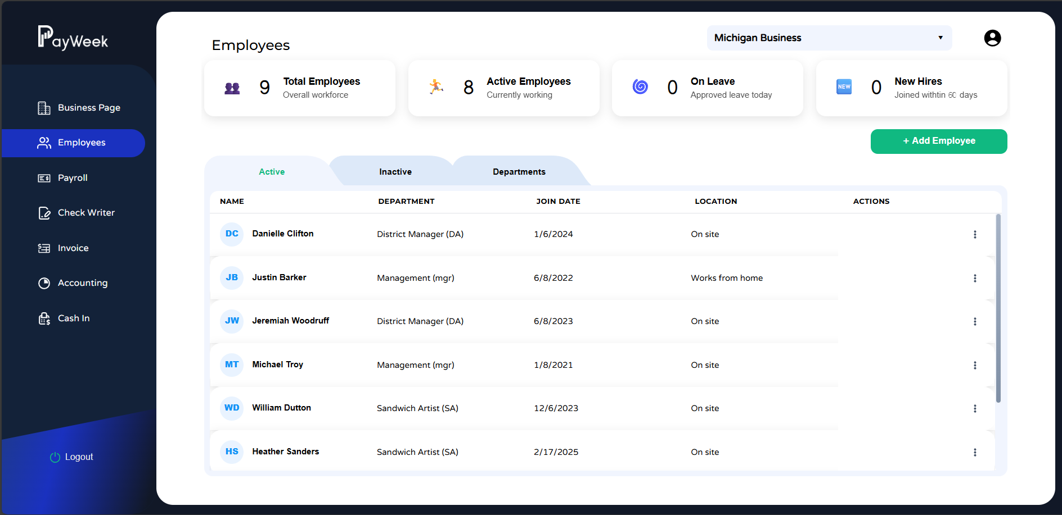Expand the Michigan Business dropdown
The width and height of the screenshot is (1062, 515).
point(829,38)
